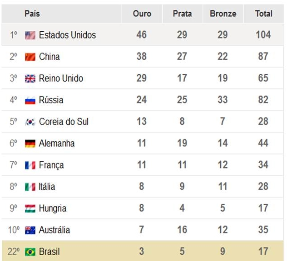
Task: Click the United Kingdom flag icon
Action: [x=30, y=79]
